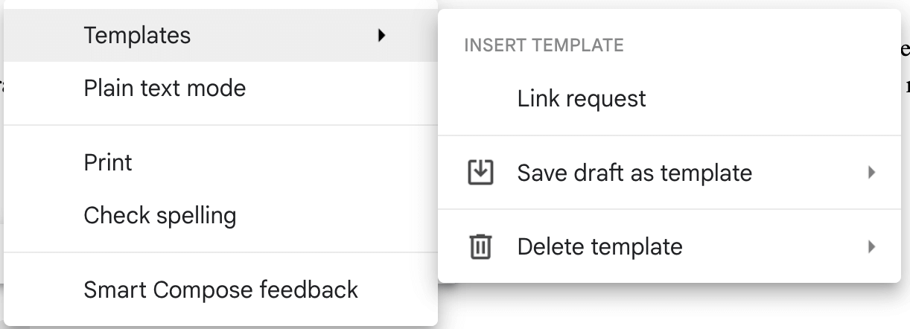Click the blank area left of the Templates label

45,35
